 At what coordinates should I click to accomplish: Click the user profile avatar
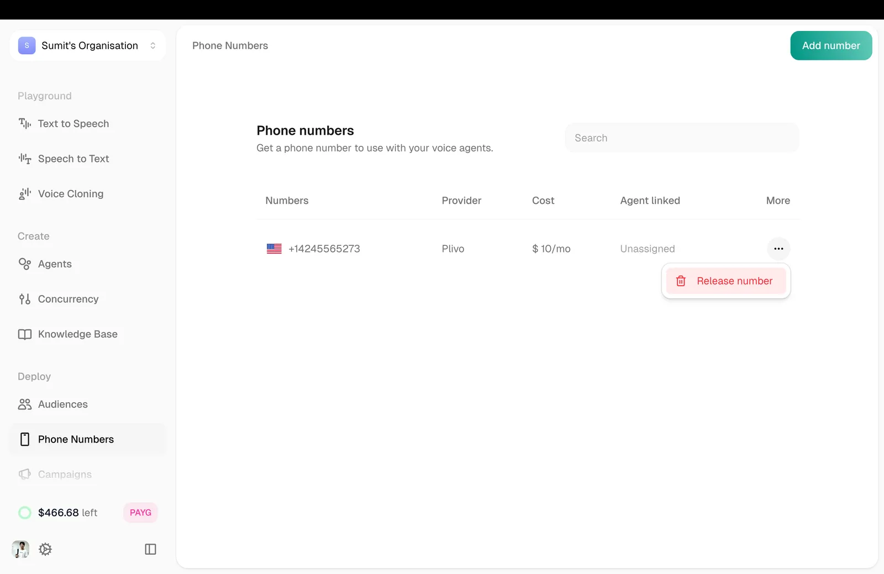tap(20, 549)
